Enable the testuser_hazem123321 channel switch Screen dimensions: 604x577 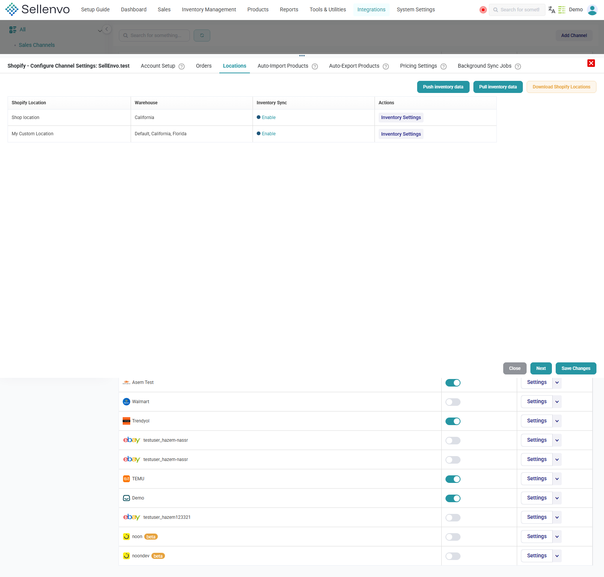coord(453,518)
